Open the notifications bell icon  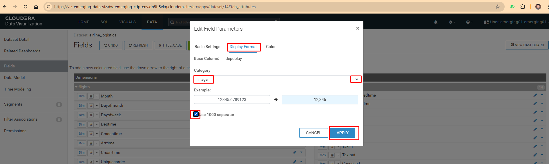tap(436, 22)
